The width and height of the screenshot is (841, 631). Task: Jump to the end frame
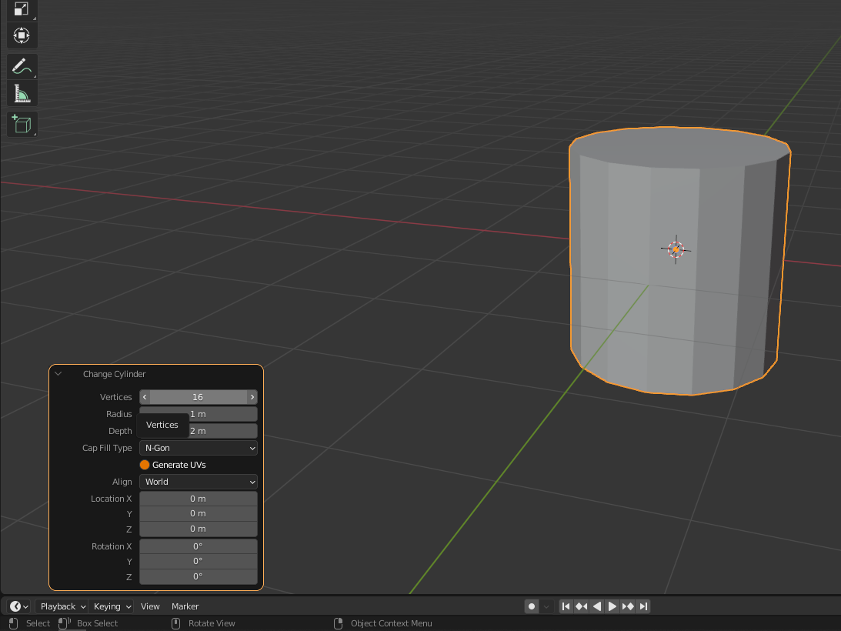pyautogui.click(x=643, y=606)
